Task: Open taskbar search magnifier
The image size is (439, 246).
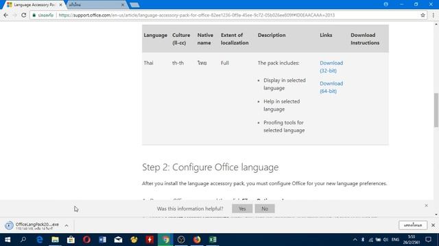Action: pyautogui.click(x=23, y=240)
